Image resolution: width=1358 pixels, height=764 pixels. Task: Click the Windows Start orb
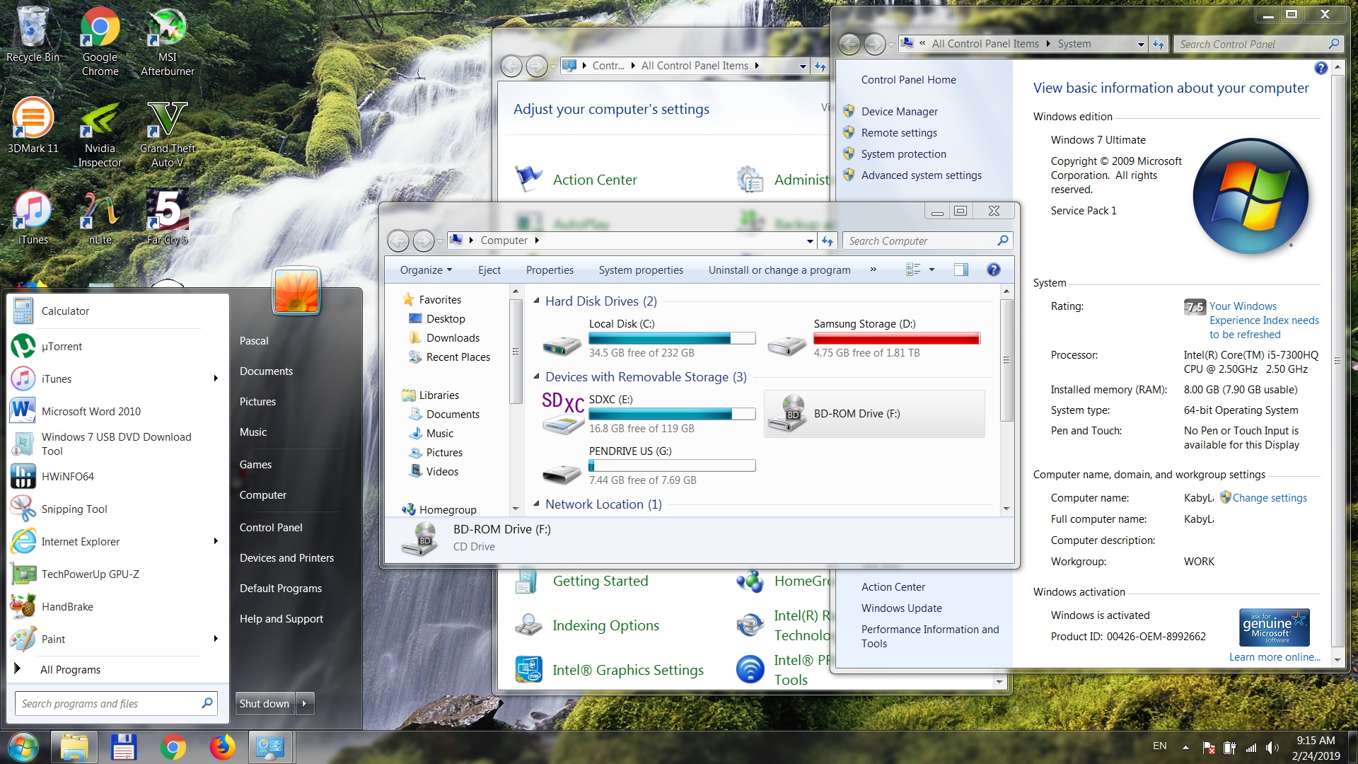[23, 748]
